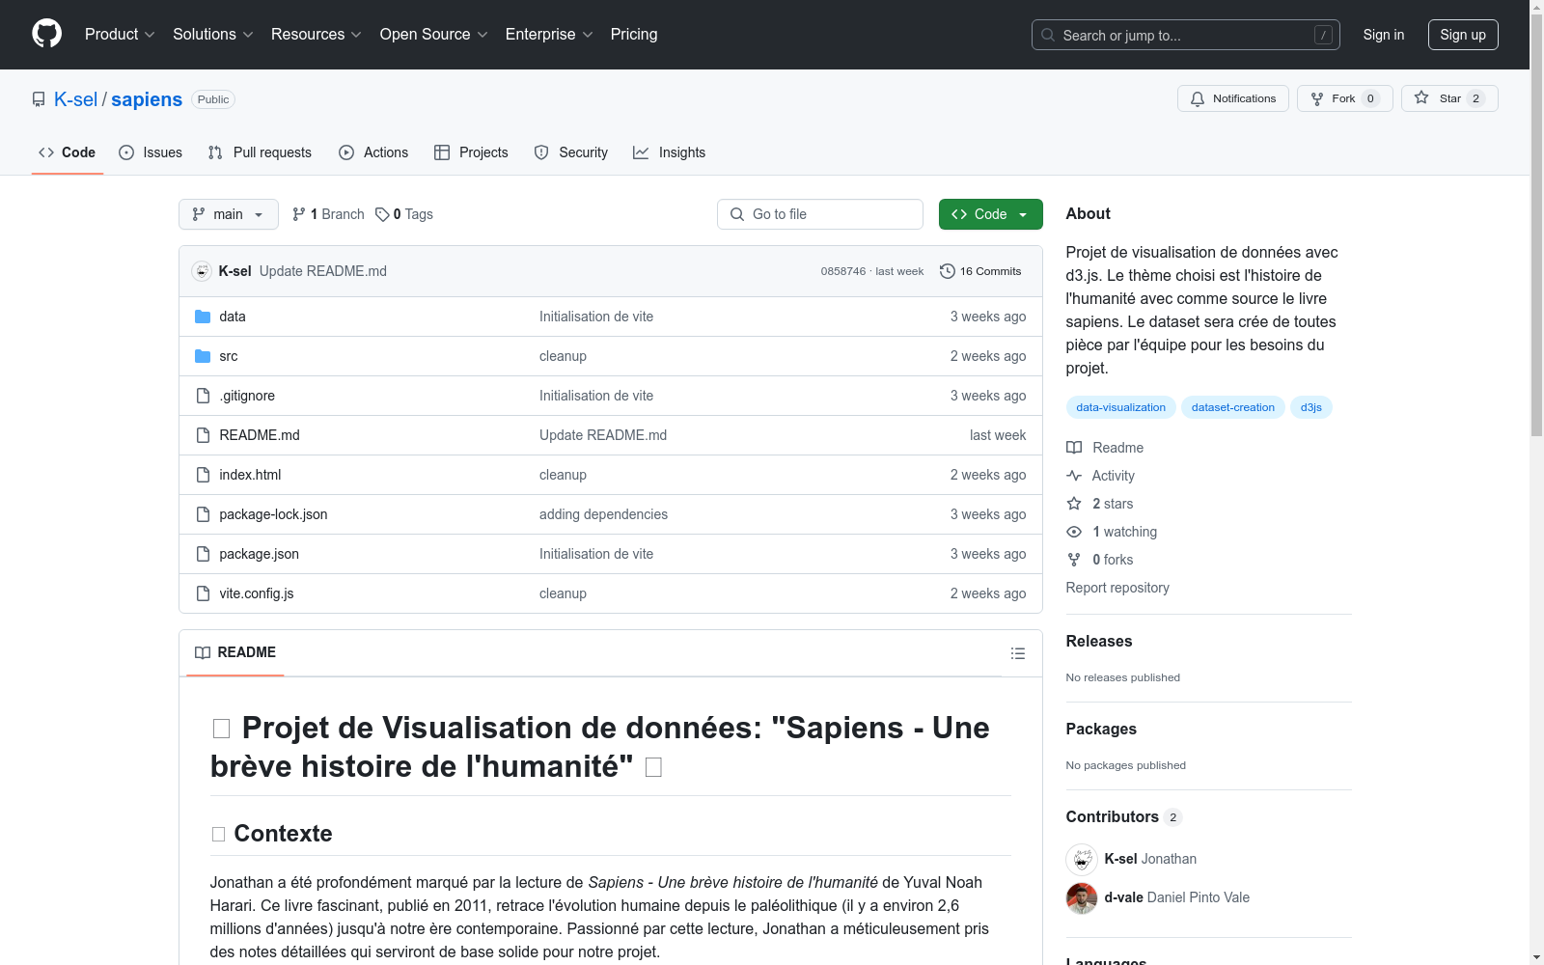The image size is (1544, 965).
Task: Click the star icon next to 2 stars
Action: click(x=1074, y=504)
